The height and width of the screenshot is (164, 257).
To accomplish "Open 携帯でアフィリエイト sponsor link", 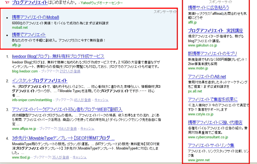I will [x=29, y=34].
